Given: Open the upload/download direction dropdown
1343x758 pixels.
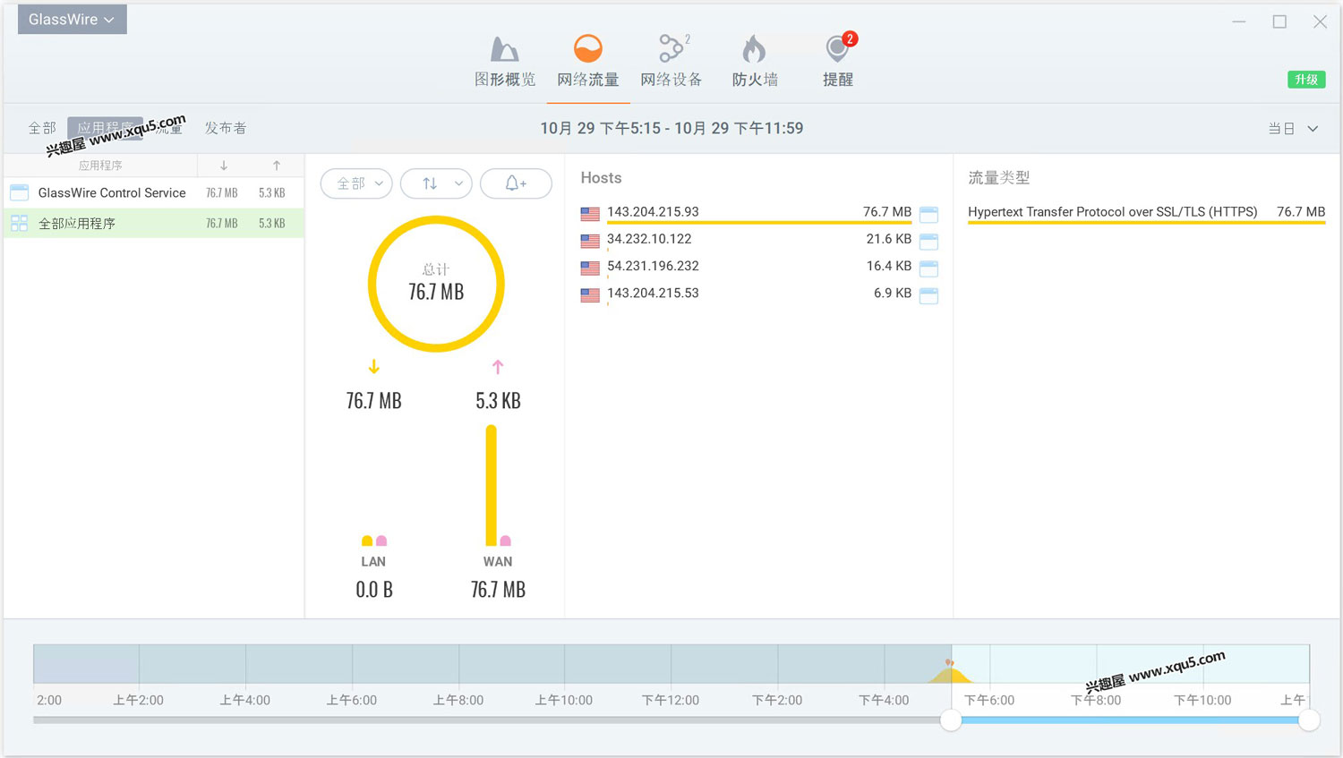Looking at the screenshot, I should [436, 183].
